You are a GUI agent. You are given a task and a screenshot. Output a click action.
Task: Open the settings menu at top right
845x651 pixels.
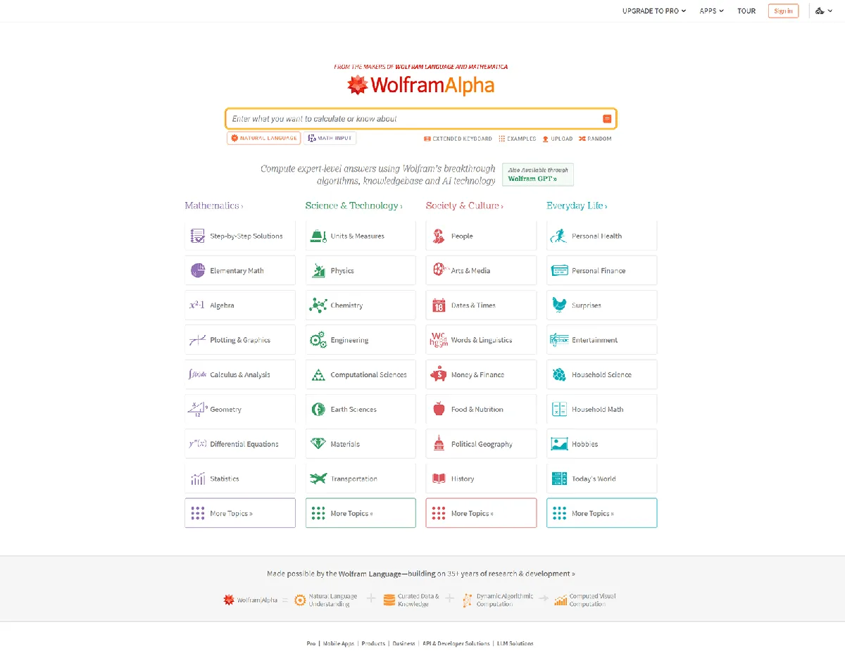(x=823, y=11)
